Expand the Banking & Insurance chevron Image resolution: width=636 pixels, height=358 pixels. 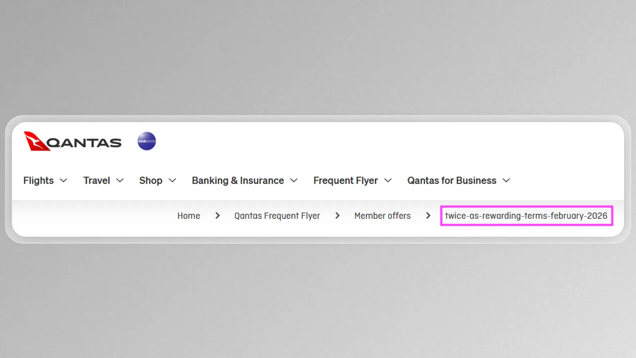294,181
